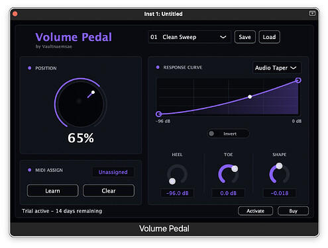Open the Audio Taper curve type dropdown
The width and height of the screenshot is (328, 248).
(277, 67)
